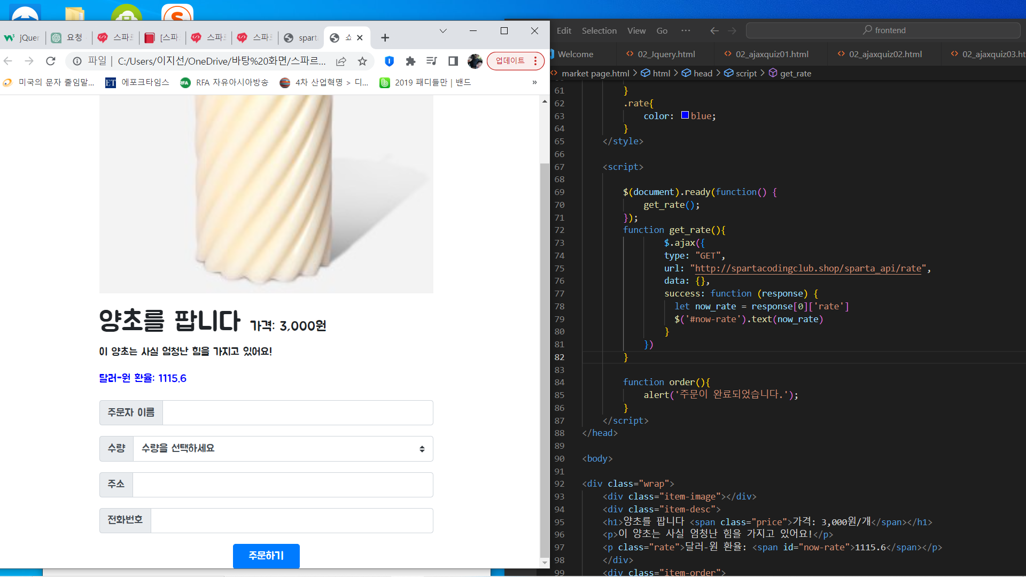Open Chrome three-dot menu
The width and height of the screenshot is (1026, 577).
click(535, 61)
